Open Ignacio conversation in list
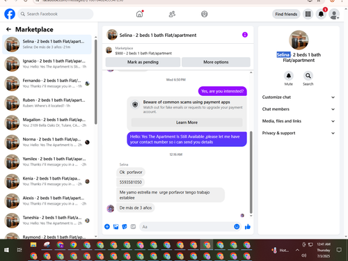This screenshot has width=348, height=261. (47, 64)
